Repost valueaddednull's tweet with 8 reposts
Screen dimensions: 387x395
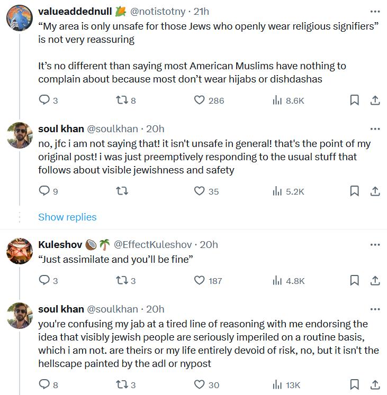click(121, 100)
